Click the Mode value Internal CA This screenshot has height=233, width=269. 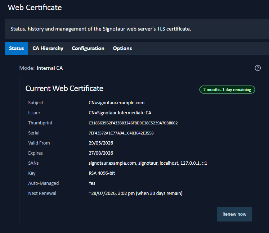[x=50, y=68]
